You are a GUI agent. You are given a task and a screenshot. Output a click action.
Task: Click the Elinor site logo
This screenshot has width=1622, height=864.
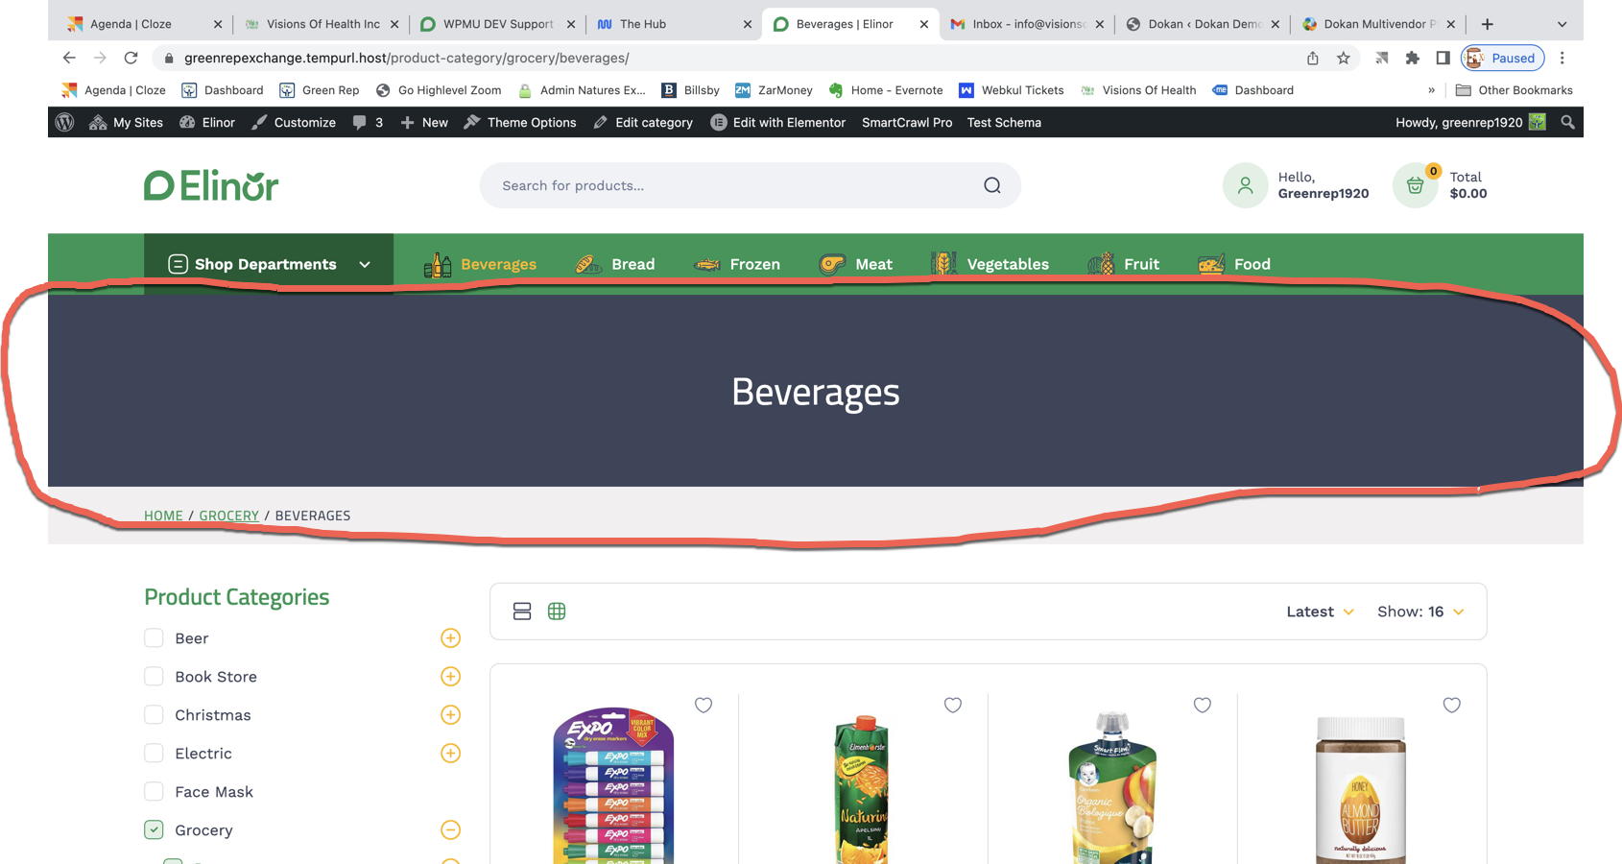point(211,185)
